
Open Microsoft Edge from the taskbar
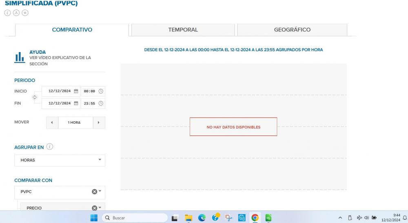202,218
